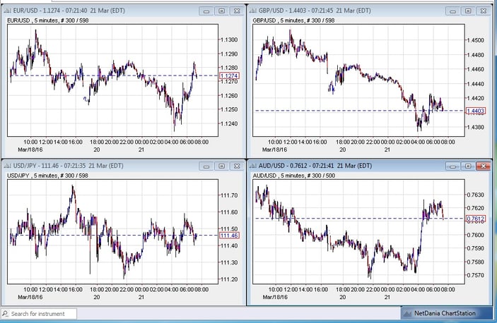Click the 1.4500 price axis label on GBP/USD
Image resolution: width=497 pixels, height=323 pixels.
click(476, 40)
